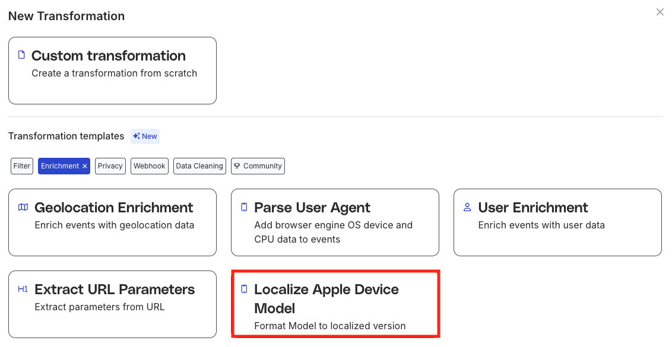672x347 pixels.
Task: Toggle the Privacy category chip
Action: [110, 166]
